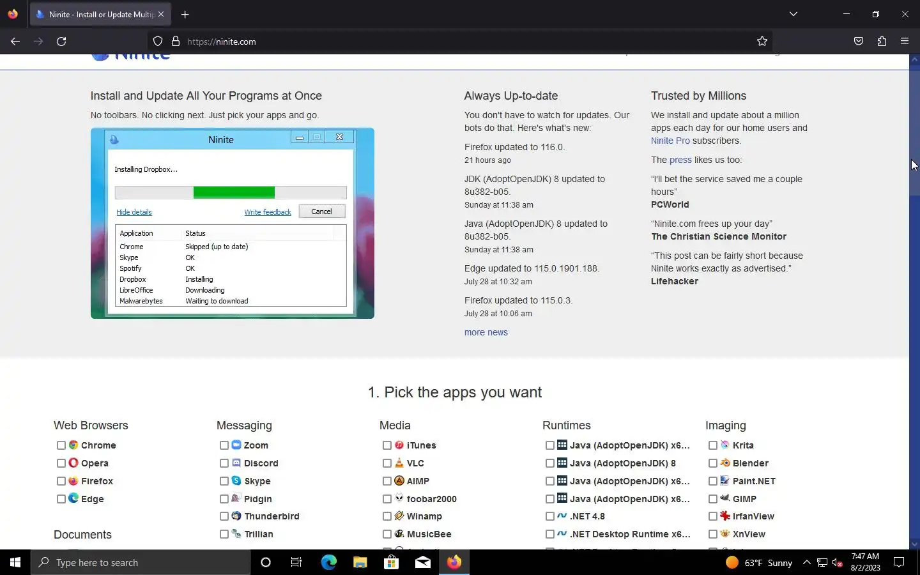Check the Java (AdoptOpenJDK) 8 checkbox
Viewport: 920px width, 575px height.
[x=550, y=463]
